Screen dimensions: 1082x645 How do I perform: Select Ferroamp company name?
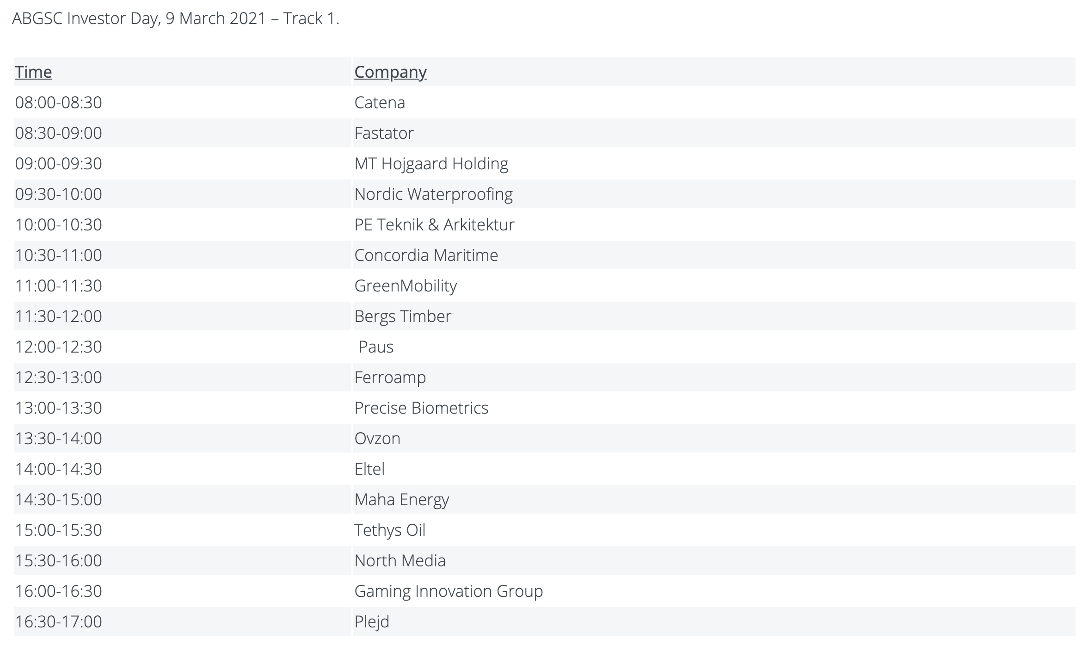tap(390, 378)
